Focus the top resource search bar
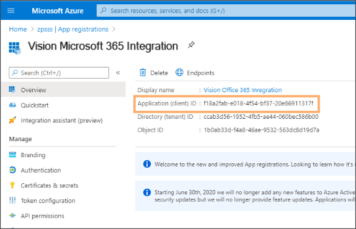The width and height of the screenshot is (356, 229). (226, 11)
